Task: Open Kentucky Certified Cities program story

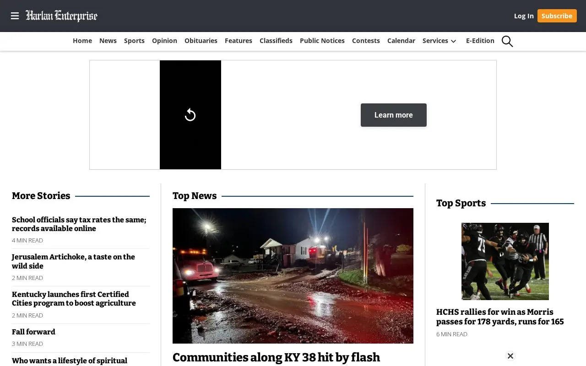Action: (x=74, y=299)
